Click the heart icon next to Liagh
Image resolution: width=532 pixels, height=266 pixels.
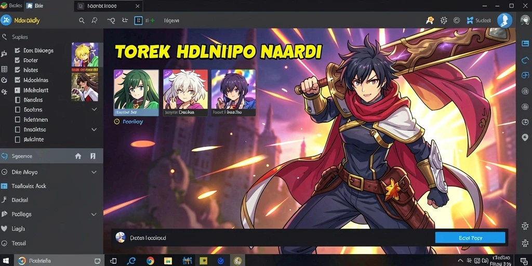point(4,229)
